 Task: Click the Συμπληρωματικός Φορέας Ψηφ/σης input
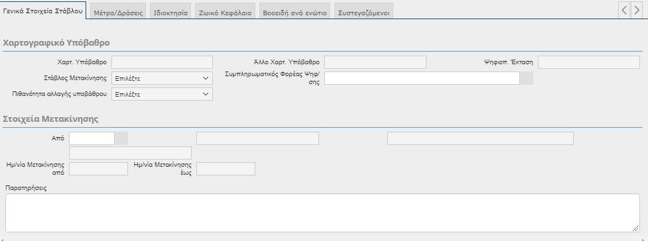click(x=422, y=78)
